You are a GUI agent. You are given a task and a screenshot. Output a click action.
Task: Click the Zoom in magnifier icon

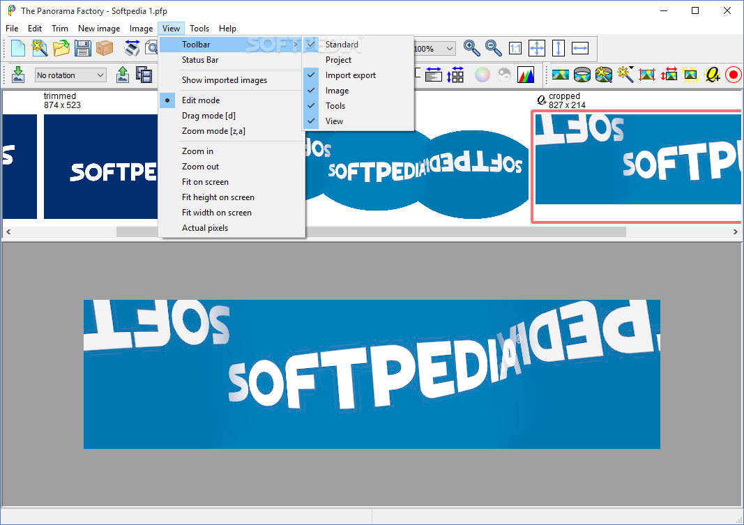[x=471, y=48]
